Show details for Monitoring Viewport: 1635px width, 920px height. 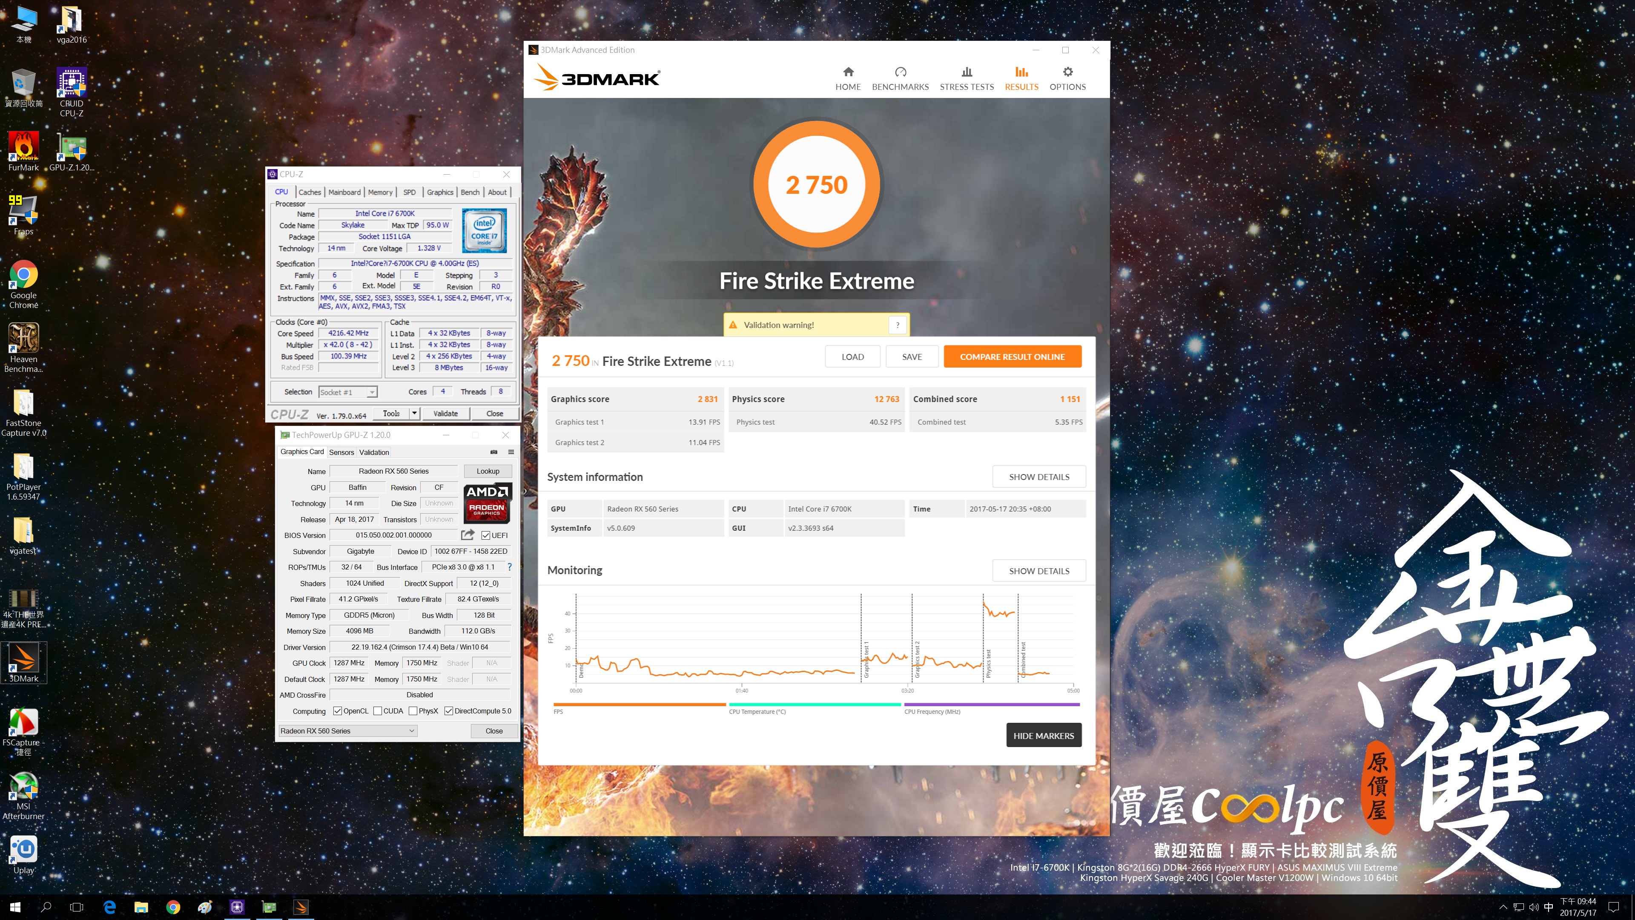tap(1039, 571)
